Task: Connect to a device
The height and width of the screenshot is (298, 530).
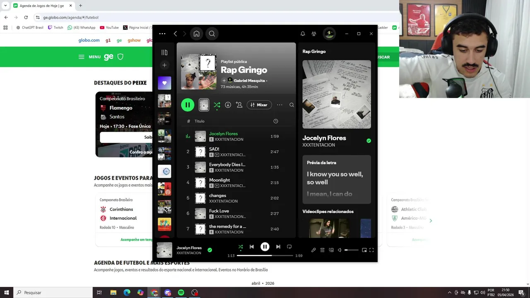Action: click(331, 250)
